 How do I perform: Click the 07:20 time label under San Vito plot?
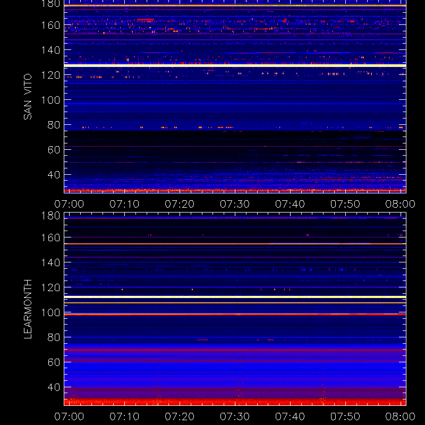click(x=180, y=204)
